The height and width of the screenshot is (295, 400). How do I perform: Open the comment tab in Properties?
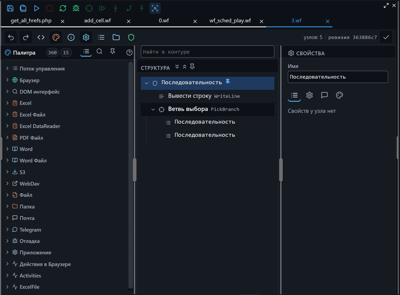[x=324, y=95]
